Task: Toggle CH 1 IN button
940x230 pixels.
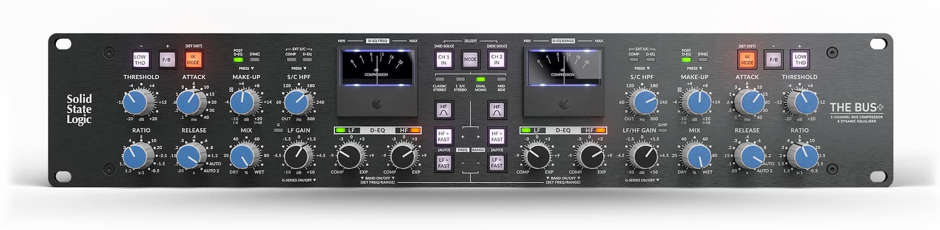Action: point(443,60)
